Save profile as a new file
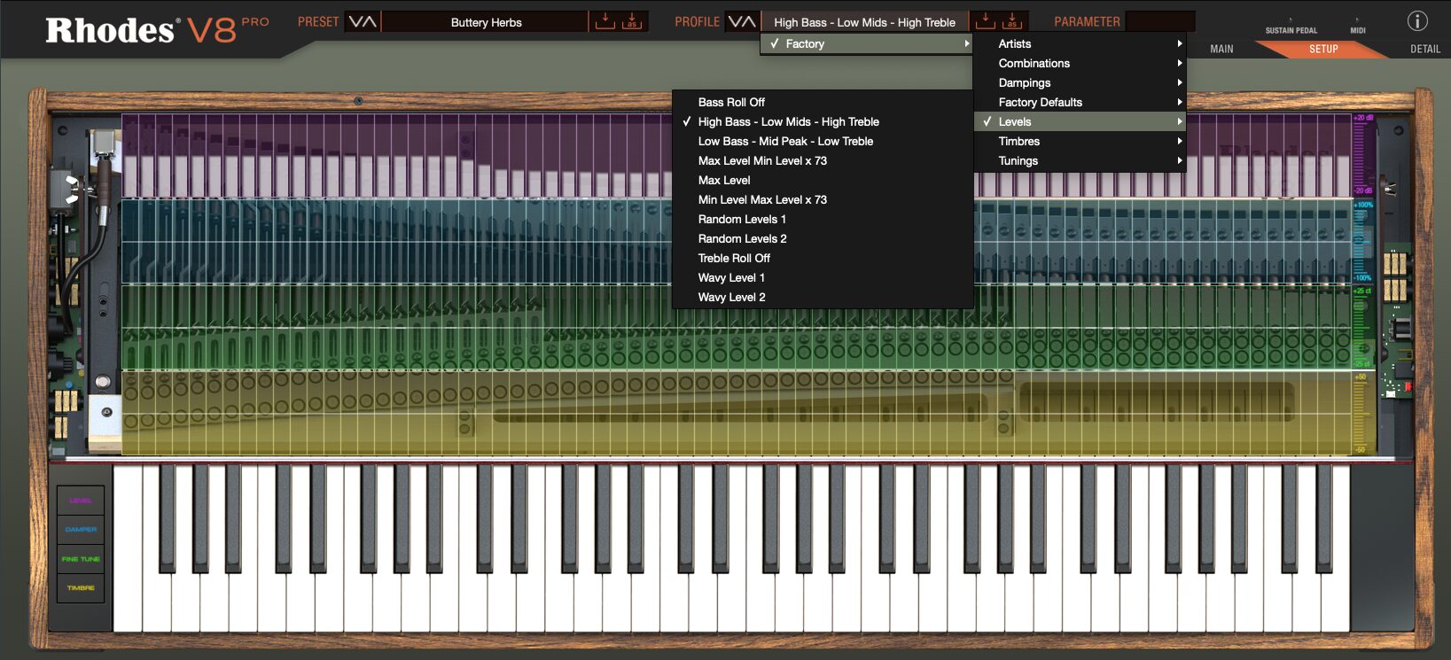1451x660 pixels. point(1012,20)
